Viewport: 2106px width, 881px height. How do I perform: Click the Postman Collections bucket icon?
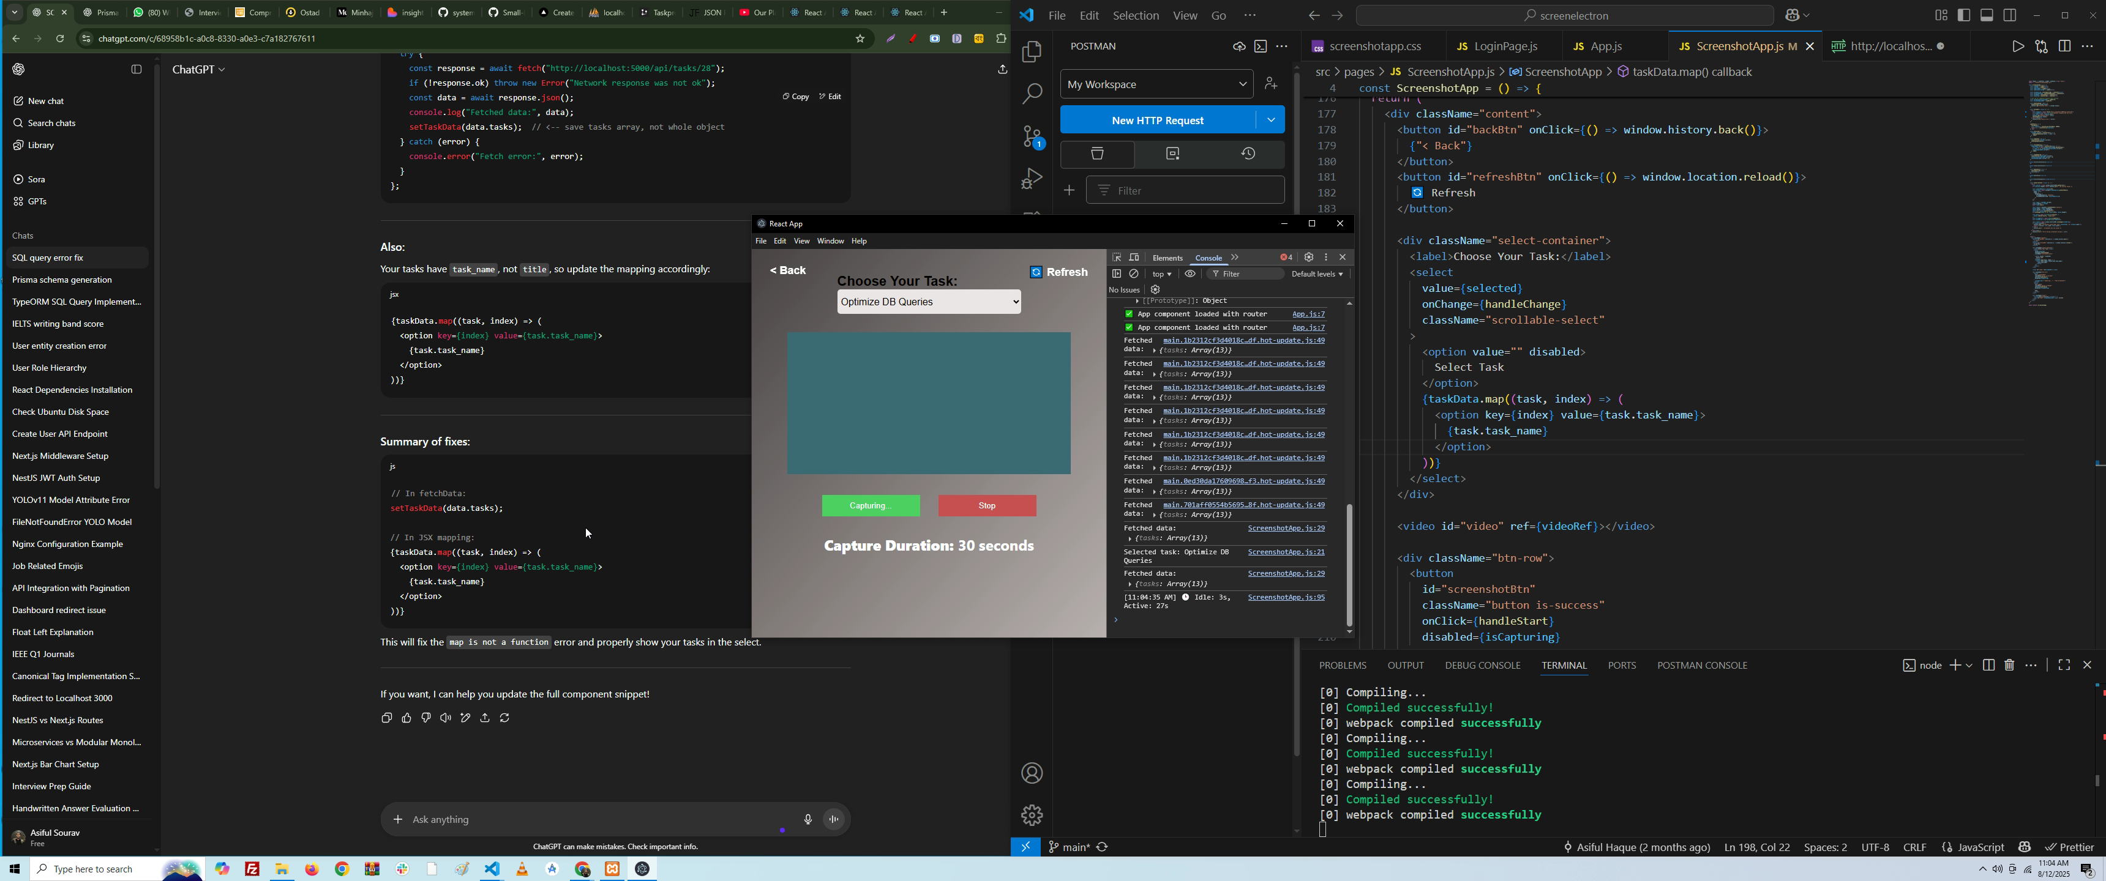pyautogui.click(x=1097, y=154)
